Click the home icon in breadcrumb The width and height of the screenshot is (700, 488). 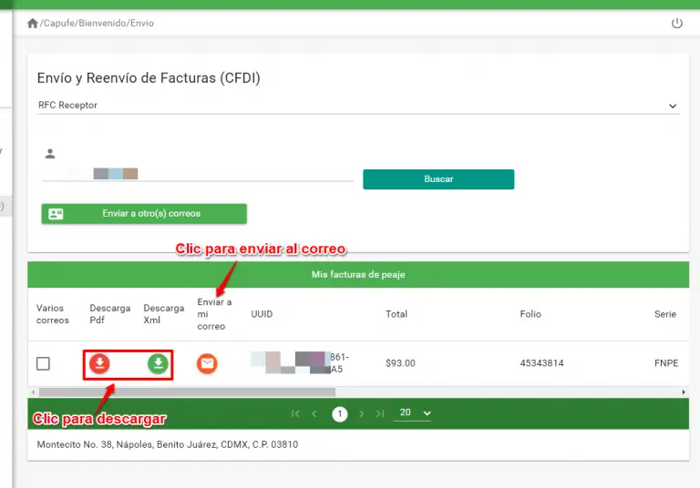tap(33, 23)
